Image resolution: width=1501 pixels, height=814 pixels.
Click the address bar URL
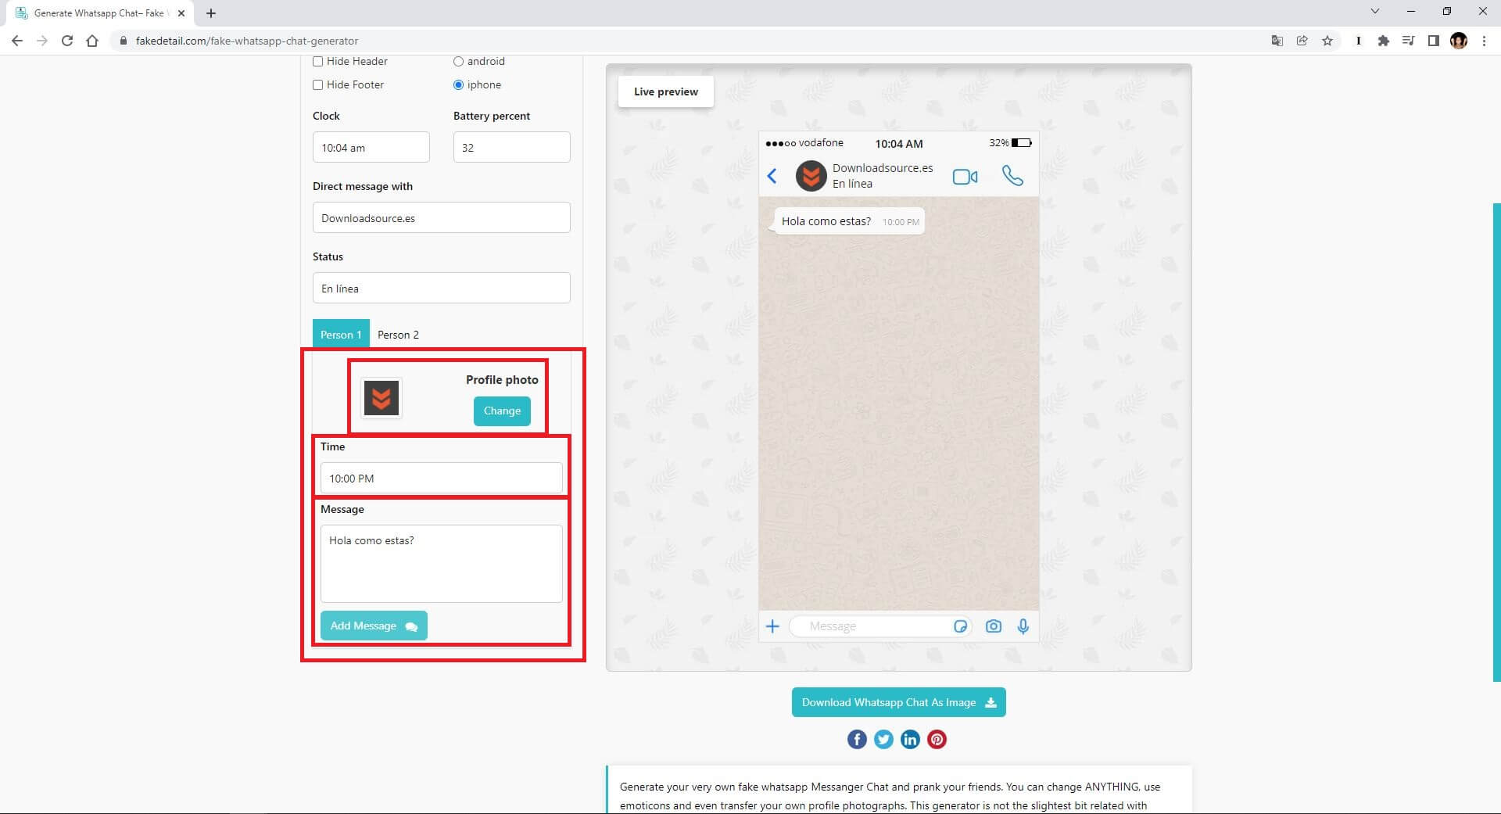point(247,41)
